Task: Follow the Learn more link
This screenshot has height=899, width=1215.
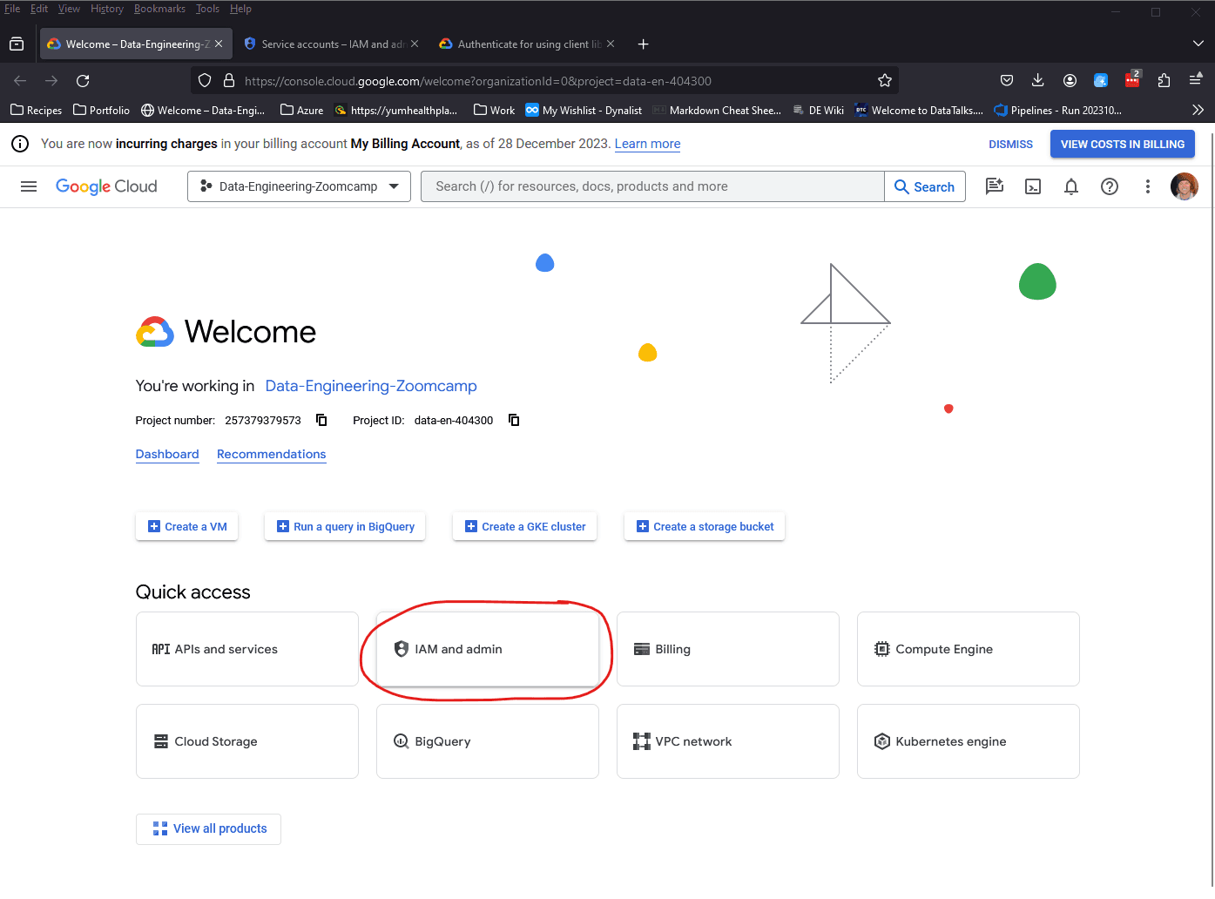Action: click(x=647, y=144)
